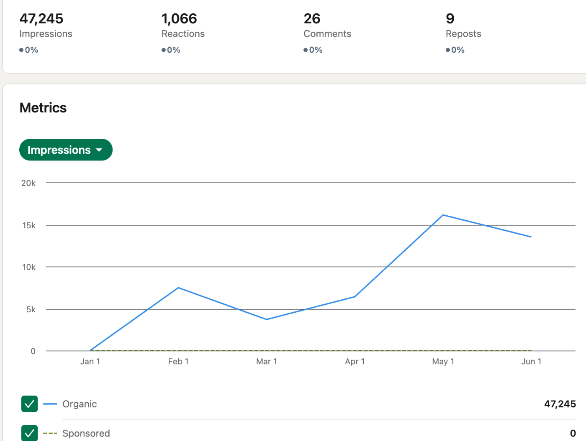This screenshot has width=586, height=441.
Task: Uncheck the Organic series checkbox
Action: [x=29, y=404]
